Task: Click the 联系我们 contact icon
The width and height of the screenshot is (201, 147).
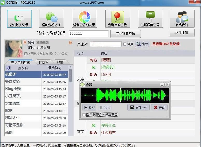Action: point(182,17)
